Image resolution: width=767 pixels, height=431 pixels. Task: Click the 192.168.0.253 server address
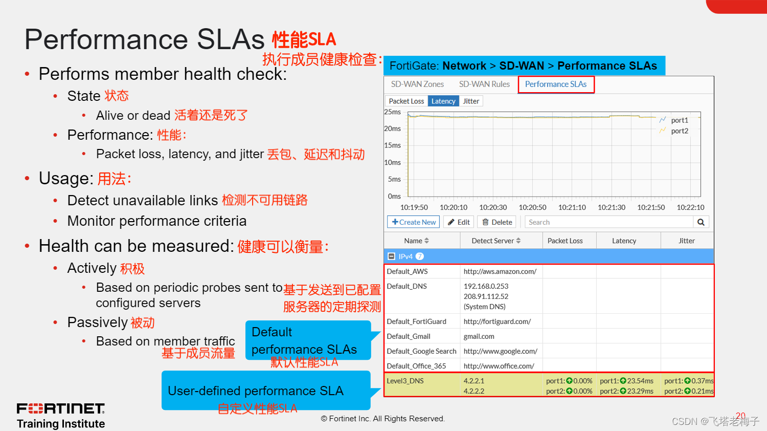point(486,286)
